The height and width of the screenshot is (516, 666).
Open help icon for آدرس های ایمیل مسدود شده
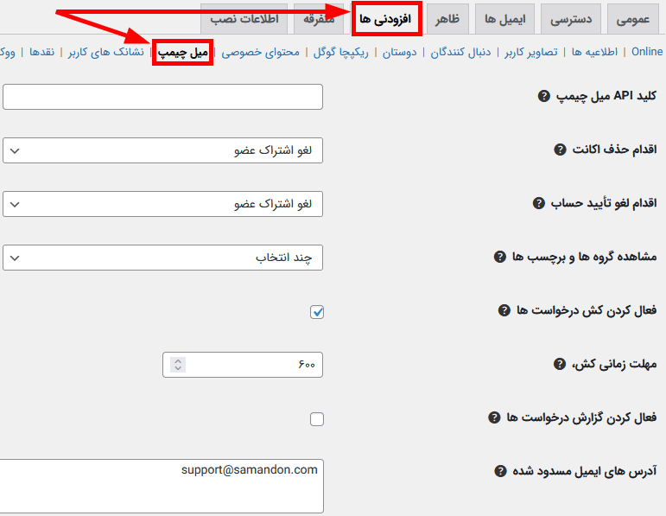coord(501,471)
